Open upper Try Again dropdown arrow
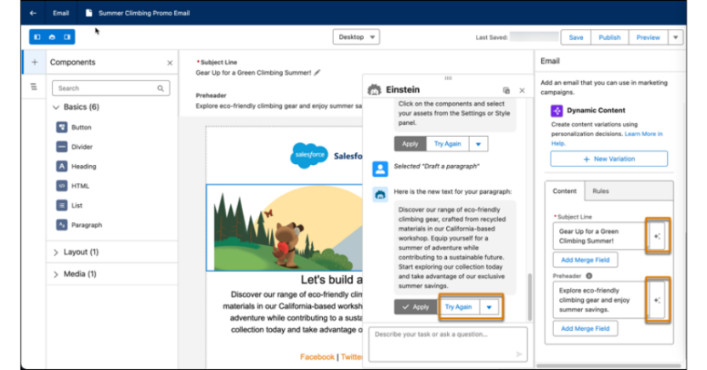The width and height of the screenshot is (707, 370). point(478,144)
